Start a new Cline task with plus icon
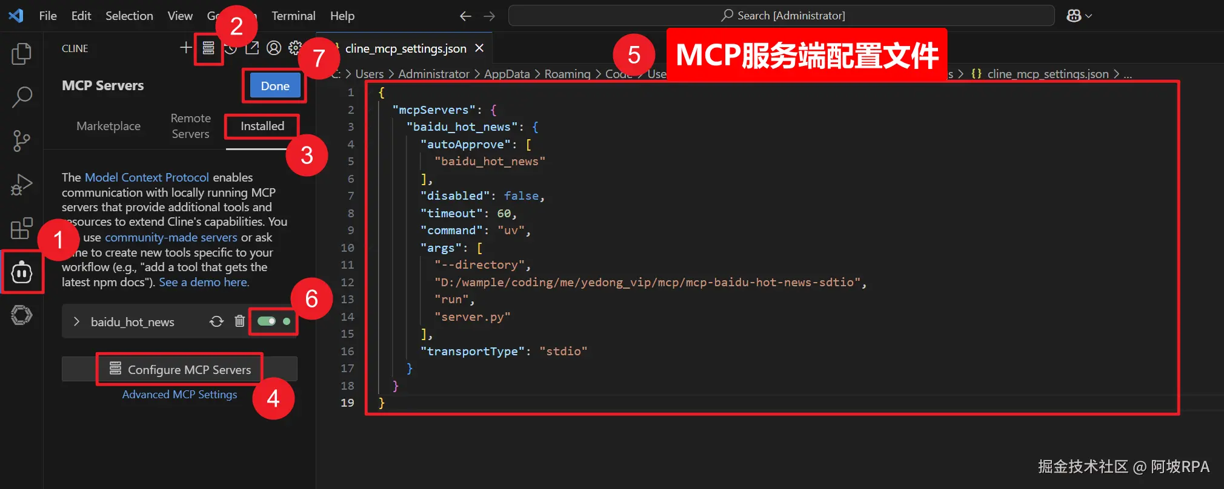 (185, 47)
